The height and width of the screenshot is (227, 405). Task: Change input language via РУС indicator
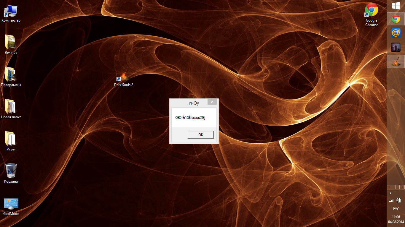click(x=396, y=209)
